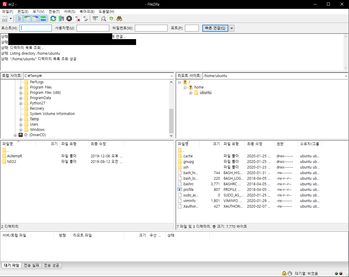349x277 pixels.
Task: Sort remote files by 소유자/그룹 column
Action: click(x=310, y=144)
